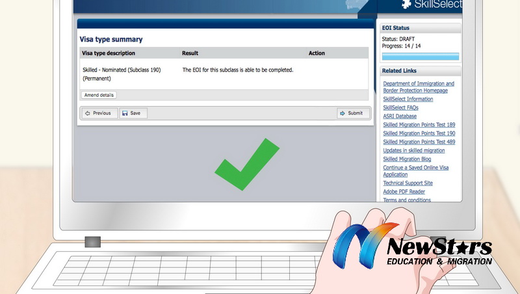Viewport: 520px width, 294px height.
Task: Click the SkillSelect puzzle piece logo icon
Action: [x=406, y=4]
